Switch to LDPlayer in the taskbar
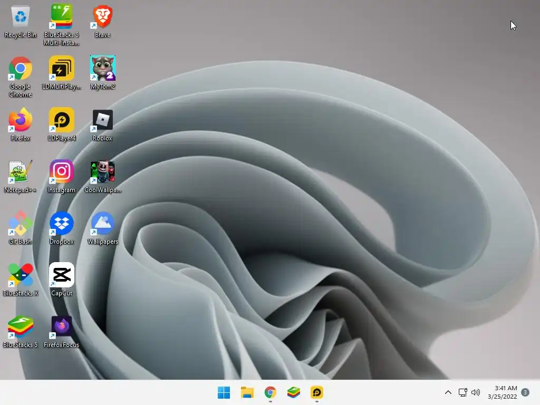 click(x=317, y=392)
